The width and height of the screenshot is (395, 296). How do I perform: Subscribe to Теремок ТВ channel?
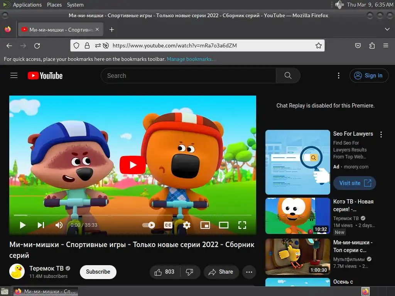coord(98,272)
